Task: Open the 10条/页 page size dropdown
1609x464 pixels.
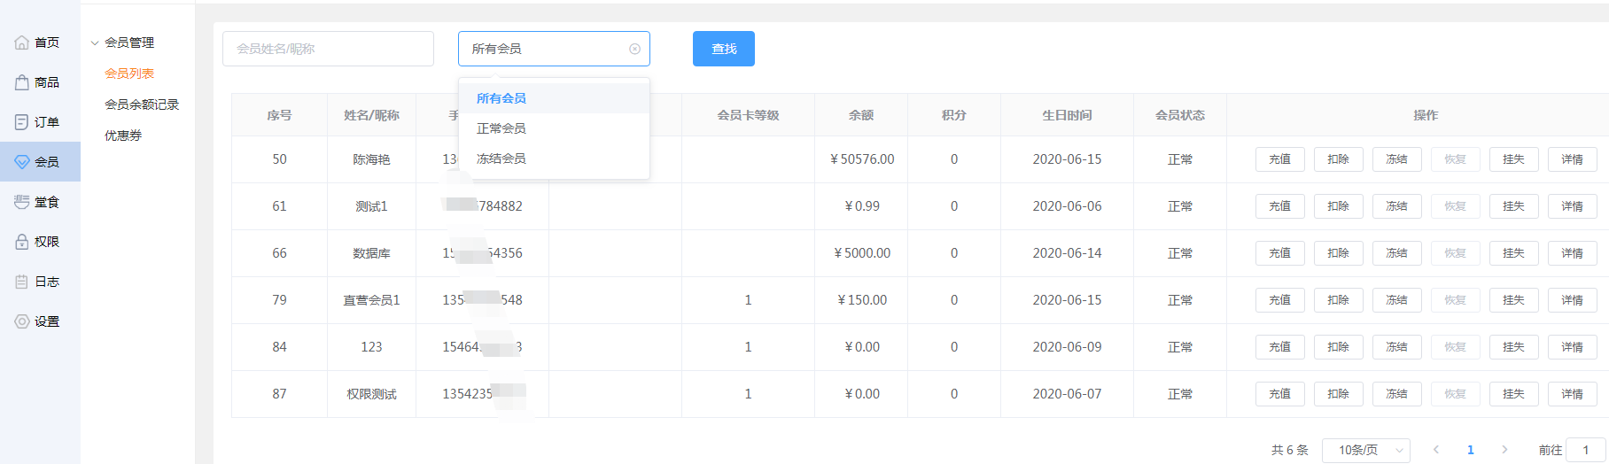Action: pos(1365,450)
